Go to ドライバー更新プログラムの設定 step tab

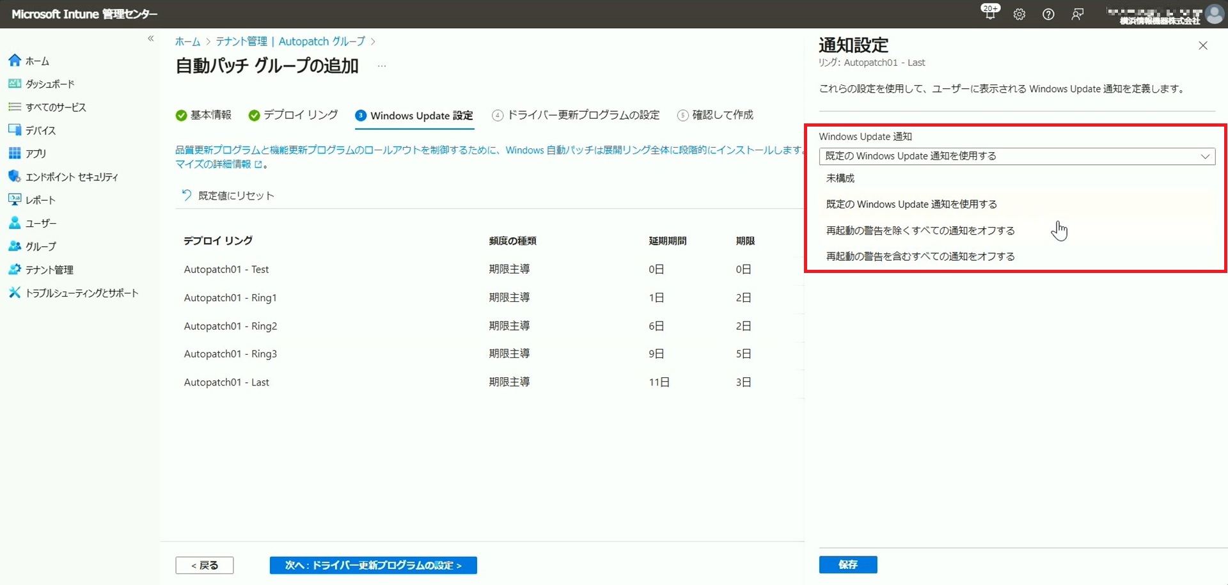(x=576, y=115)
